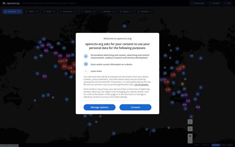Click the 172 camera cluster marker
Screen dimensions: 235x147
point(68,56)
